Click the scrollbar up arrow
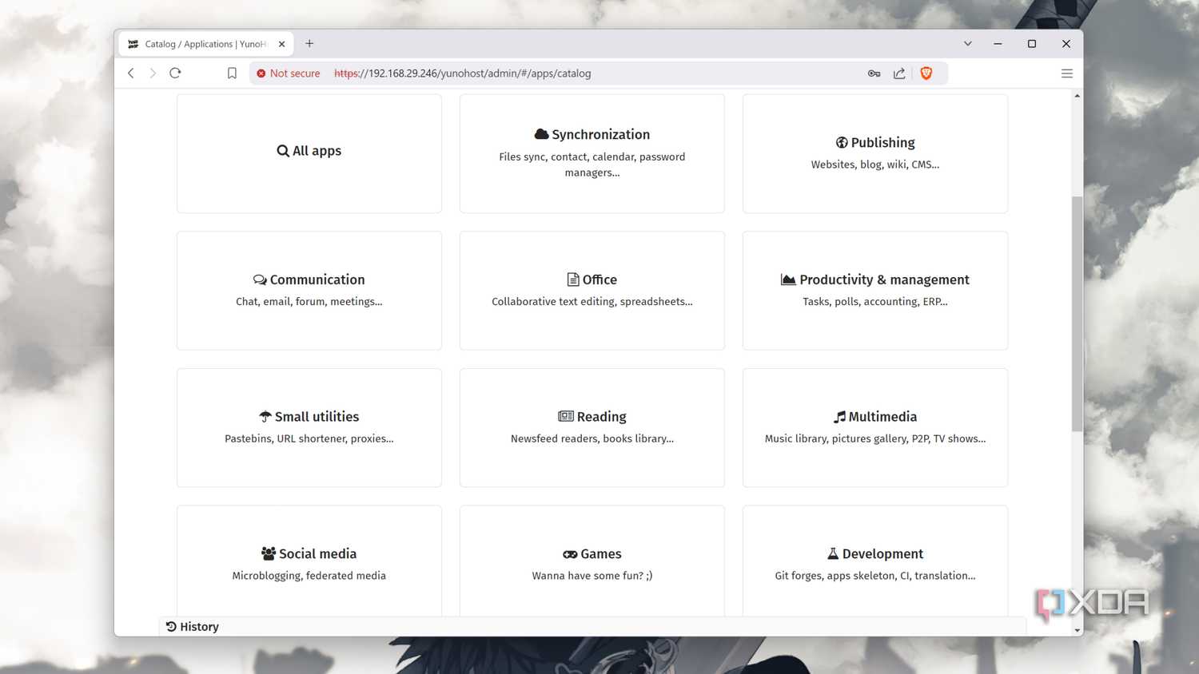The image size is (1199, 674). [1078, 96]
